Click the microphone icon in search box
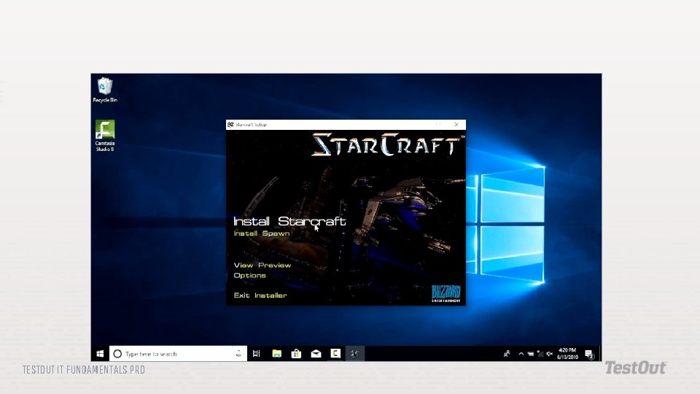The image size is (700, 394). tap(238, 354)
